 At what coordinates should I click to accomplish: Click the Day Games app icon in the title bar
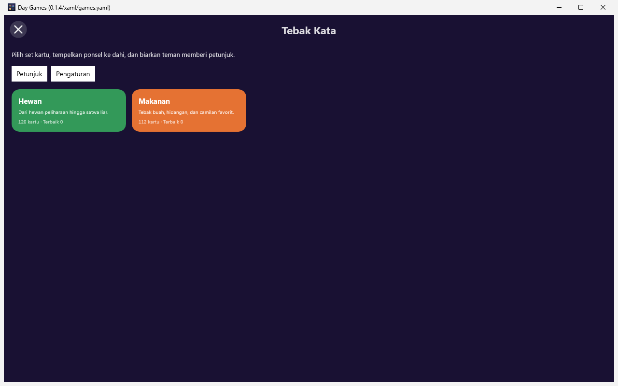point(12,7)
